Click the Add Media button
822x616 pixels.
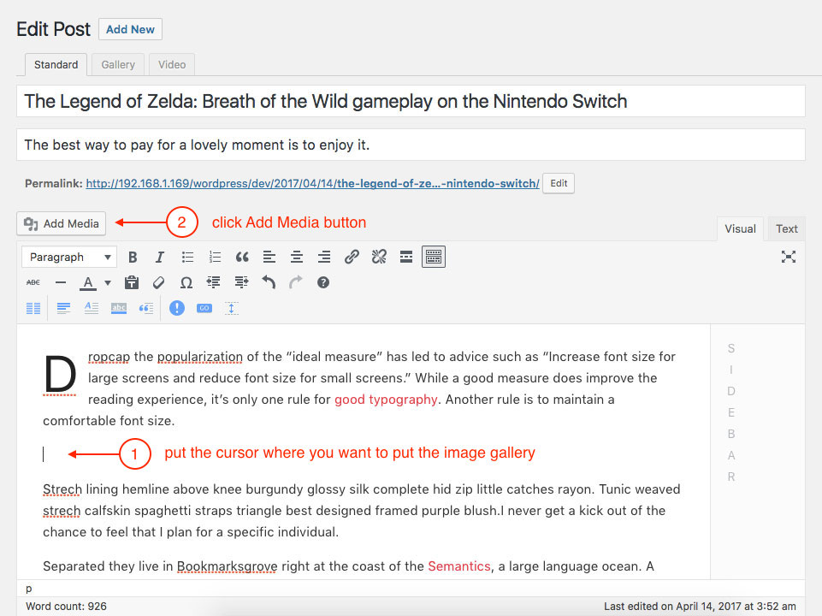point(62,223)
